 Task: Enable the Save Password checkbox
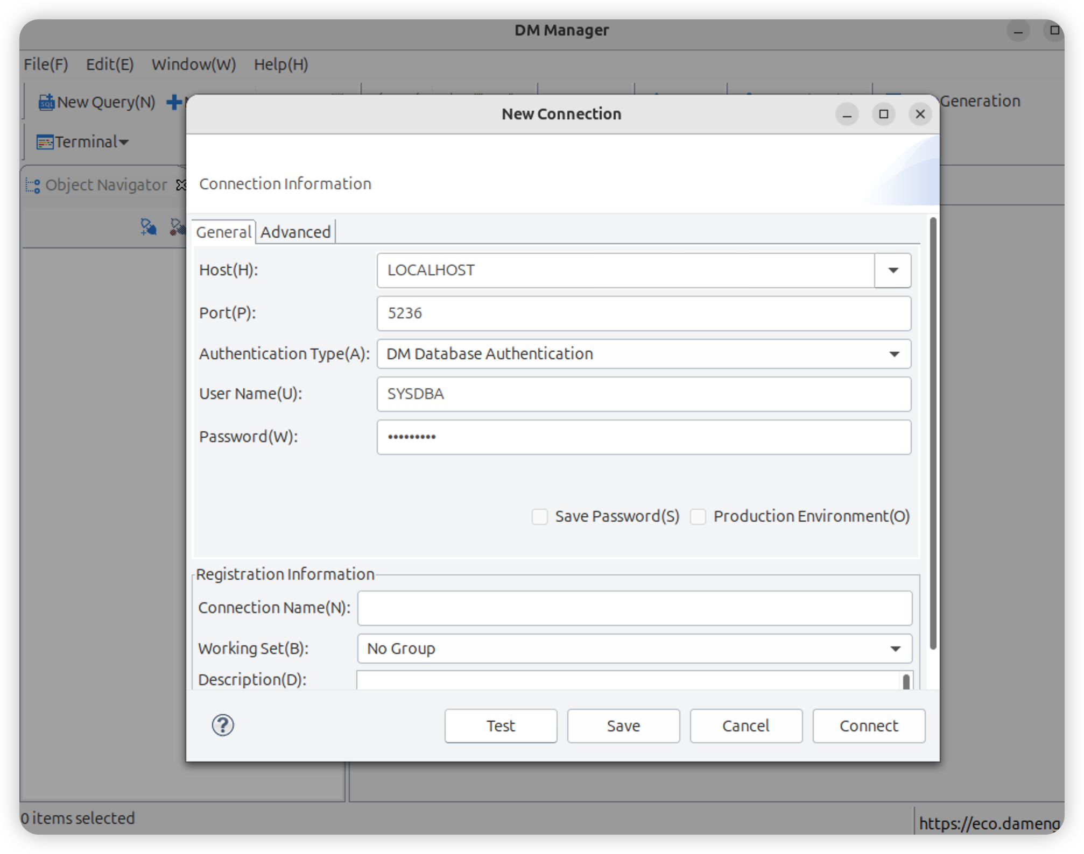[539, 516]
